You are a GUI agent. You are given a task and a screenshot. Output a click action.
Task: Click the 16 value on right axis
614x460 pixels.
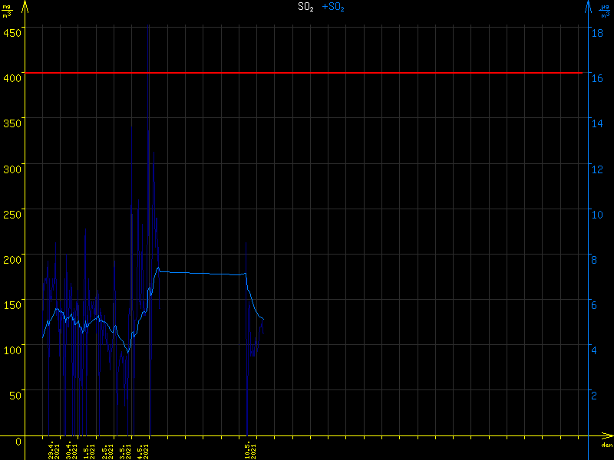coord(595,77)
